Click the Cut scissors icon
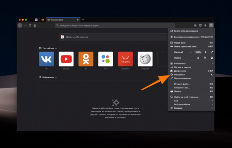The height and width of the screenshot is (148, 232). pyautogui.click(x=198, y=58)
